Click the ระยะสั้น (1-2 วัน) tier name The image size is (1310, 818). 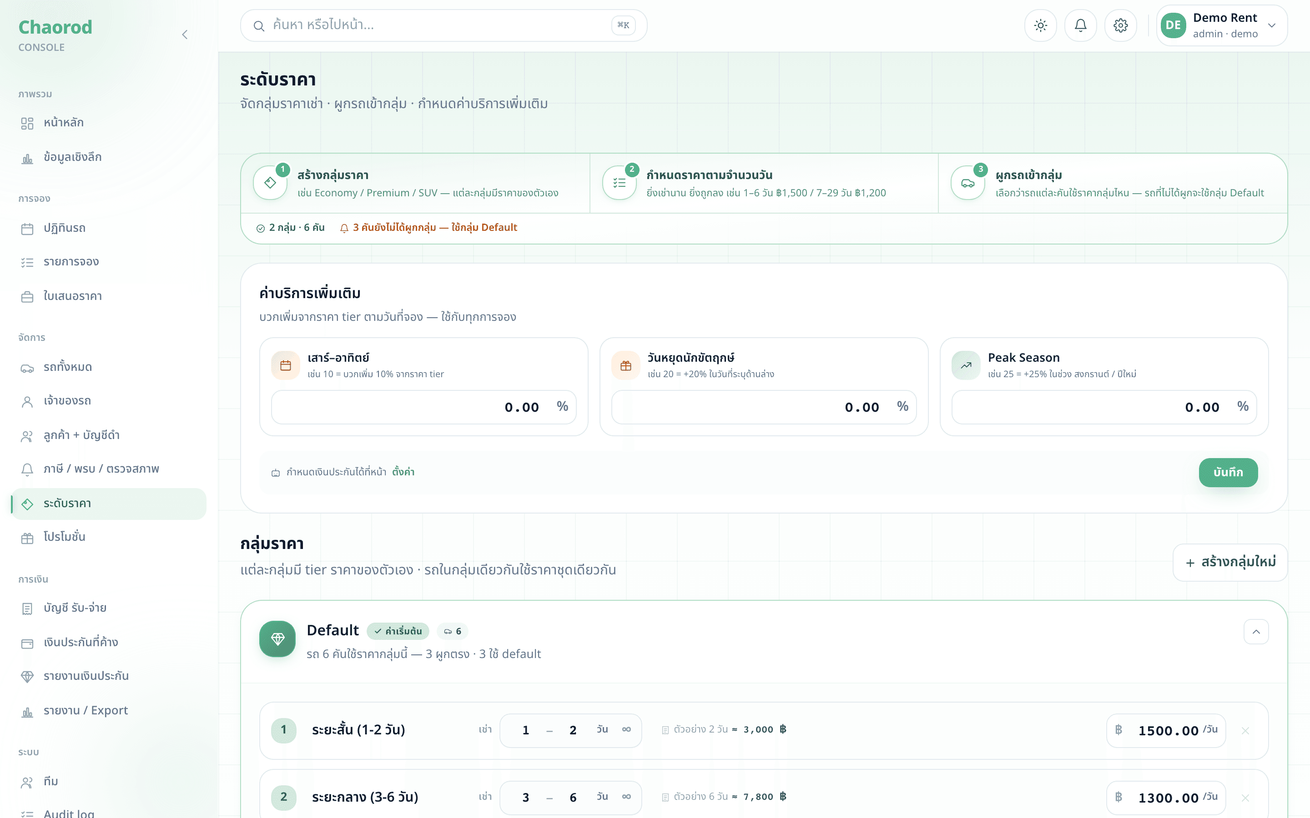pos(358,730)
